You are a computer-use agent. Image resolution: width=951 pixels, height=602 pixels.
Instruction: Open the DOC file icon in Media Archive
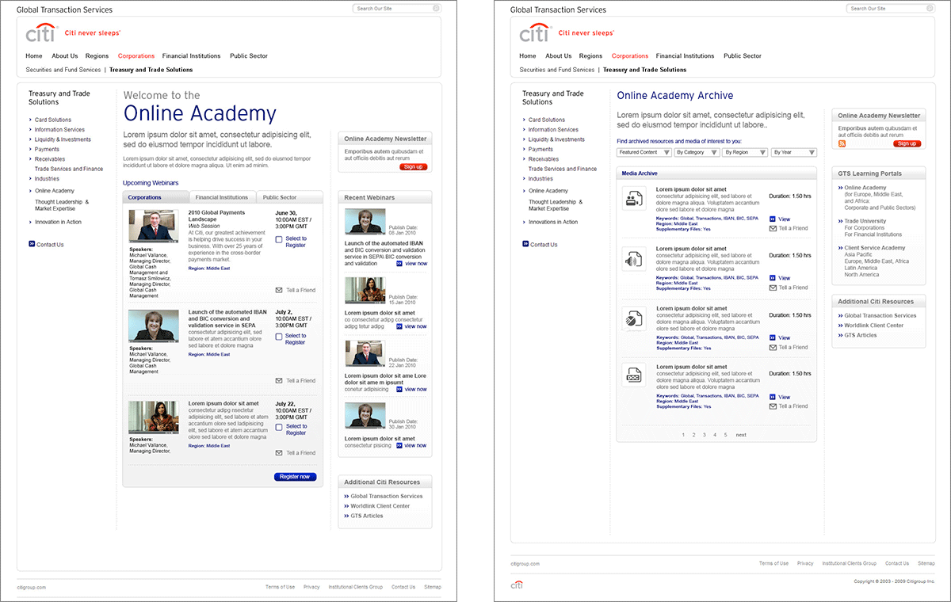(x=633, y=375)
